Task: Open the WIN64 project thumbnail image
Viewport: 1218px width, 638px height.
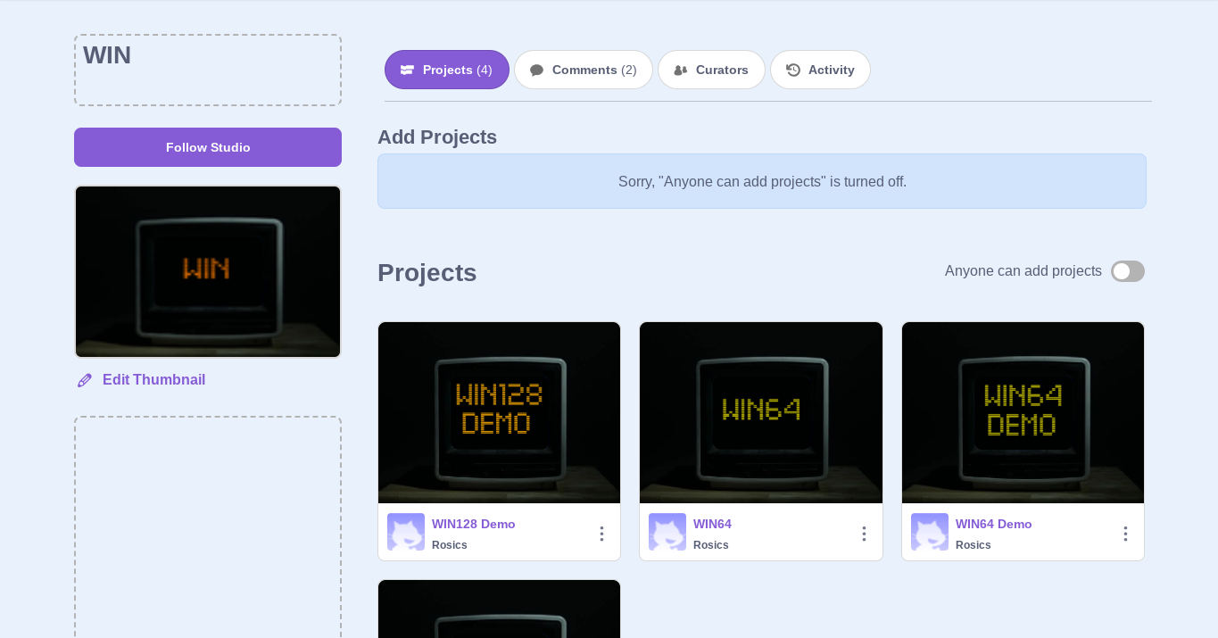Action: 760,412
